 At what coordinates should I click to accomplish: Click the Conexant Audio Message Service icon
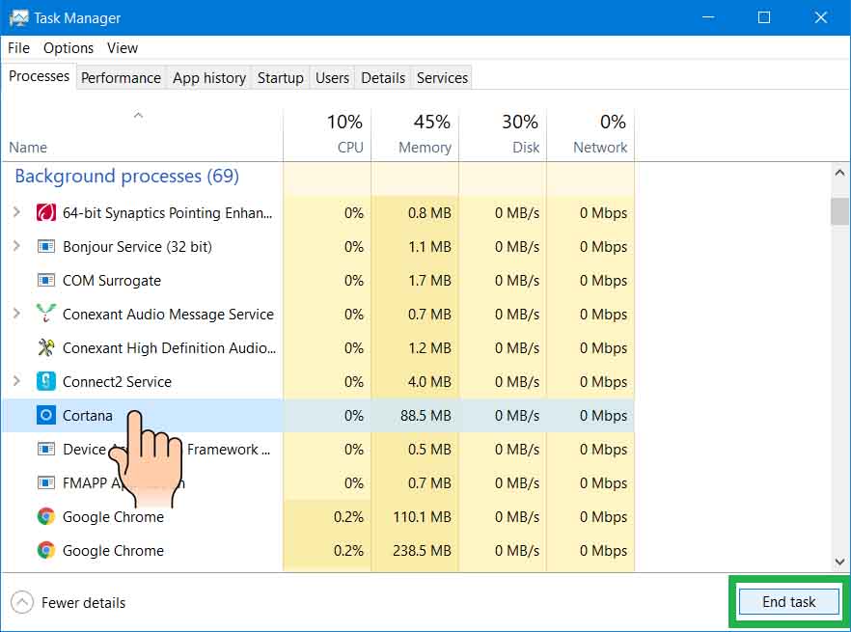coord(46,314)
